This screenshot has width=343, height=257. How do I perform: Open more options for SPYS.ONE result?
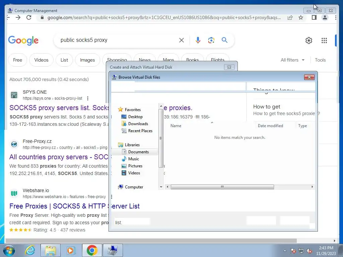tap(88, 98)
